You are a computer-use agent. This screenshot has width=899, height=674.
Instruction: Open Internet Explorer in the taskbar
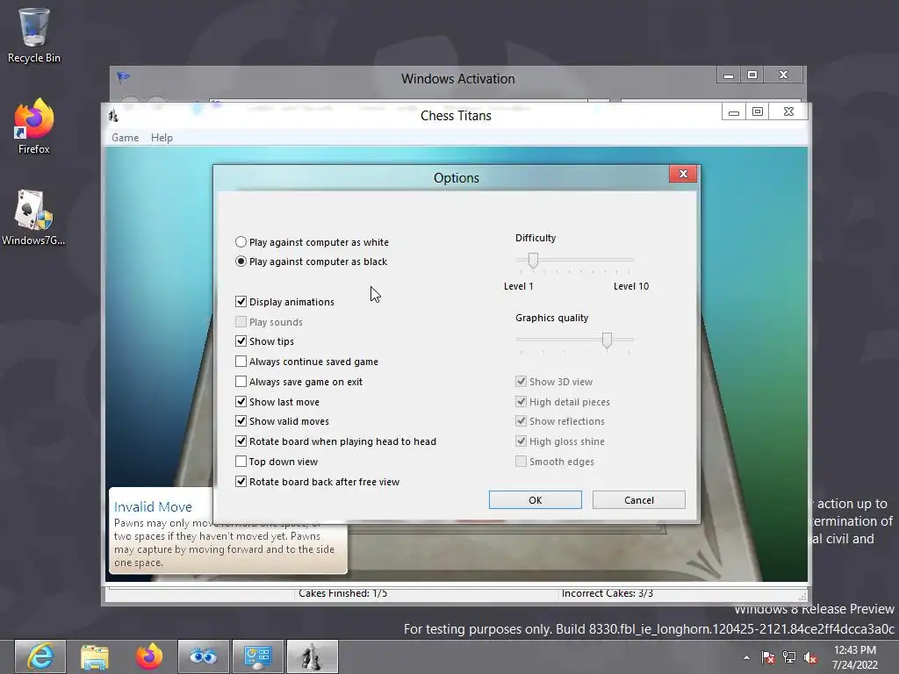pos(40,656)
